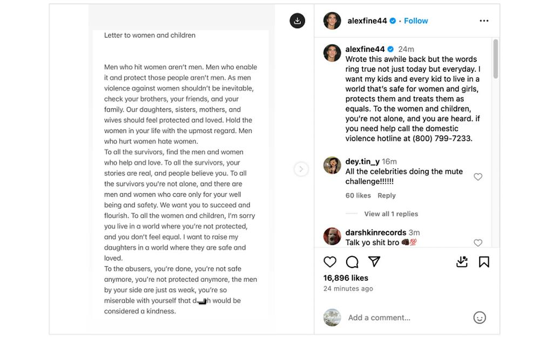Go to next slide with the arrow
Viewport: 553px width, 352px height.
coord(301,169)
